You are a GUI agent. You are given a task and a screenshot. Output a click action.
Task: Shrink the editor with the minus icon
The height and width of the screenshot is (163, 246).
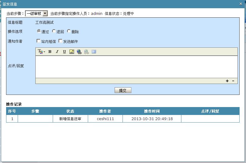[x=233, y=81]
